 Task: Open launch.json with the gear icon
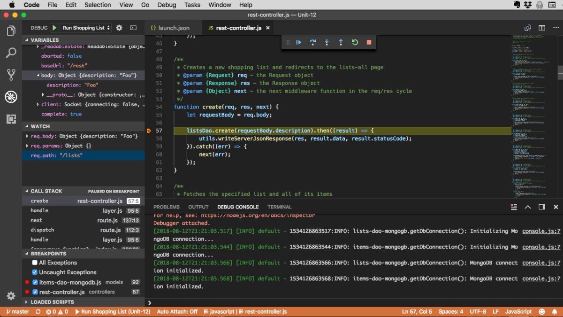point(119,28)
